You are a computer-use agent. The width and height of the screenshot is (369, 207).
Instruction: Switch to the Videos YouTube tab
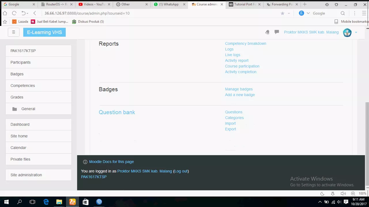pos(94,4)
